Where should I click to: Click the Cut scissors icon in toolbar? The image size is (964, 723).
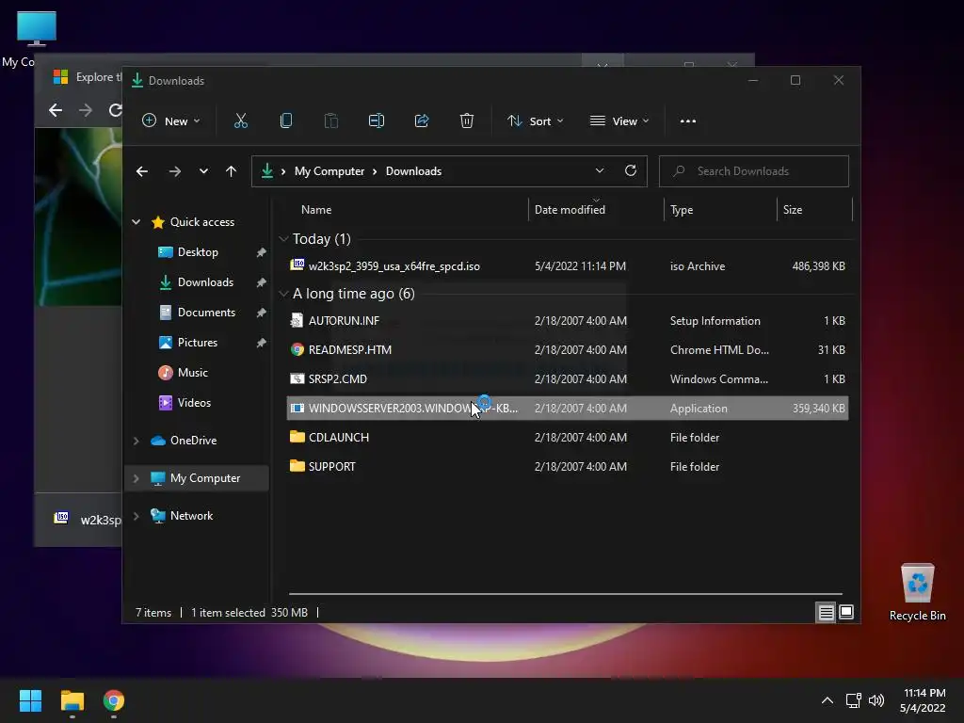click(240, 121)
